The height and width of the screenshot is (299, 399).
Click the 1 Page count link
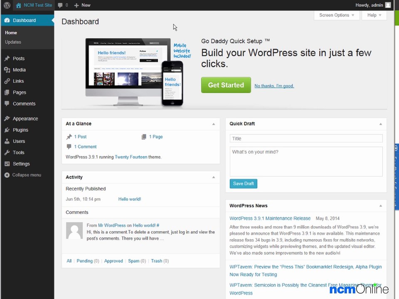pos(156,137)
